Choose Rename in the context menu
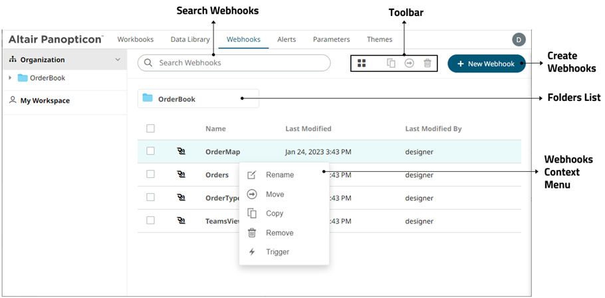Screen dimensions: 605x298 coord(279,175)
